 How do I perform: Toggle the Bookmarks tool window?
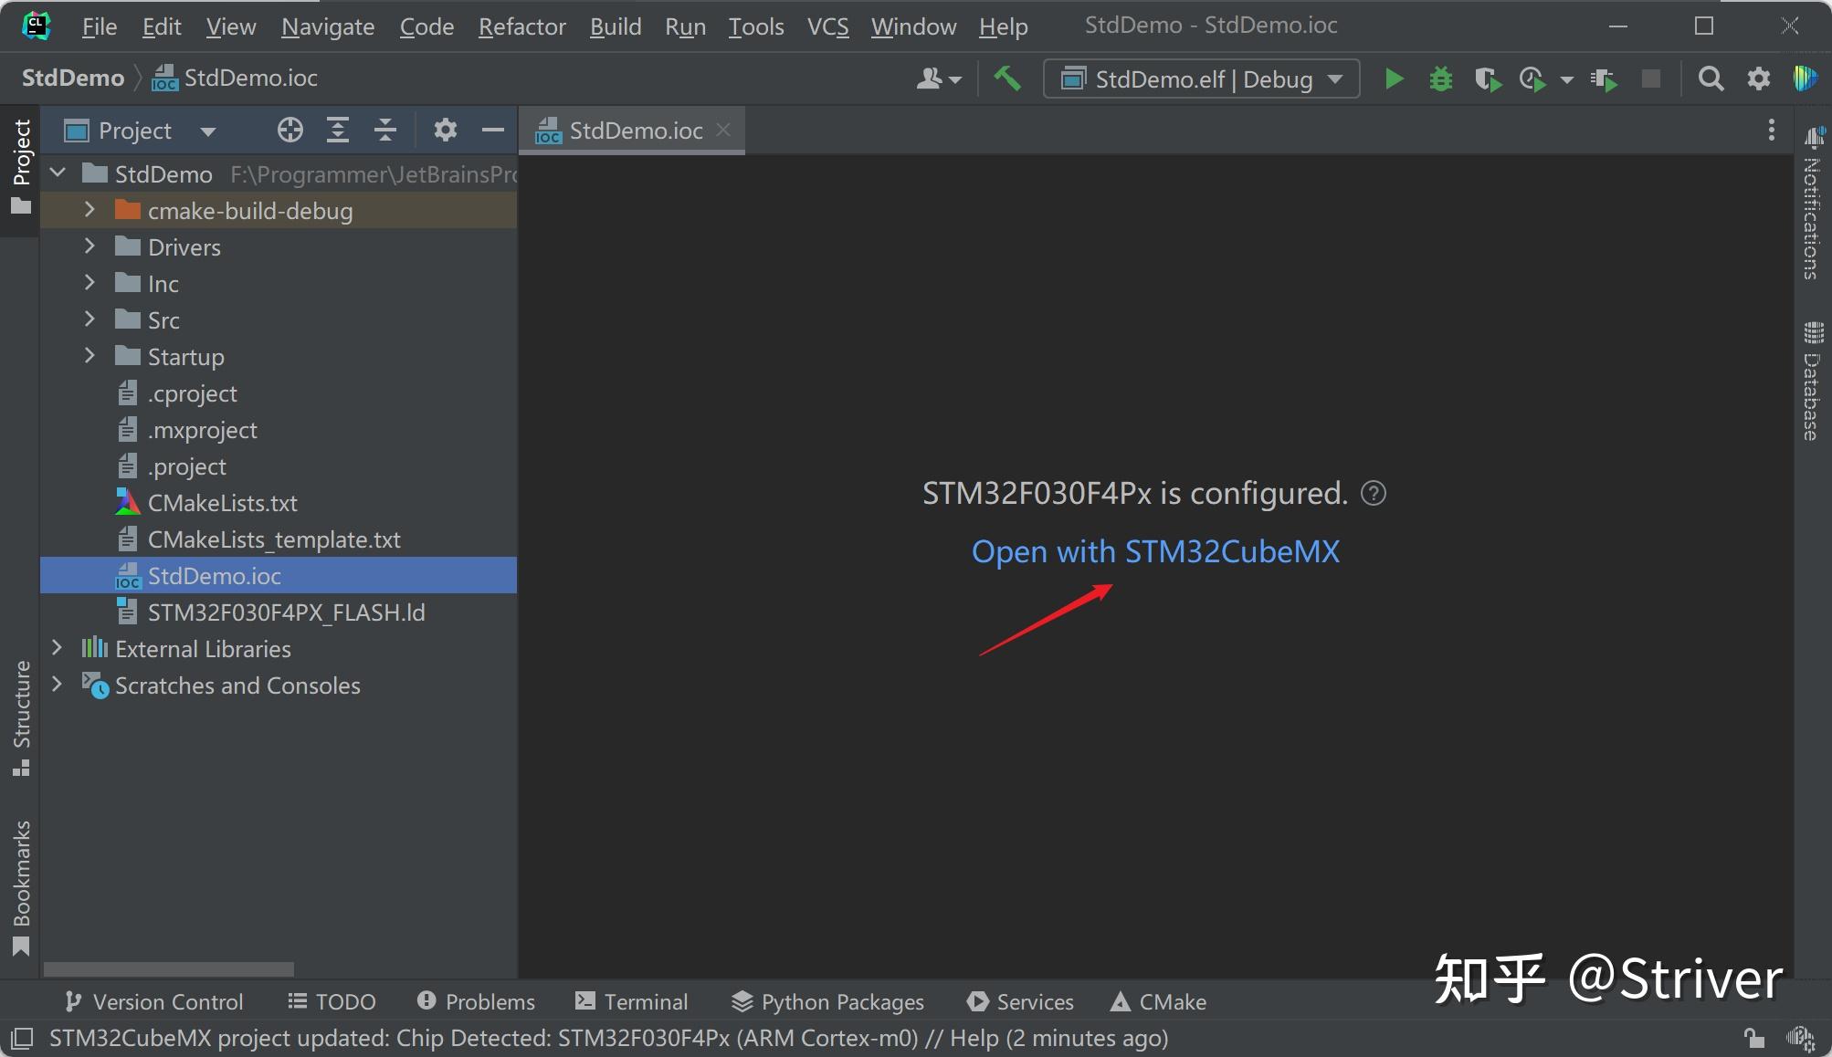21,887
